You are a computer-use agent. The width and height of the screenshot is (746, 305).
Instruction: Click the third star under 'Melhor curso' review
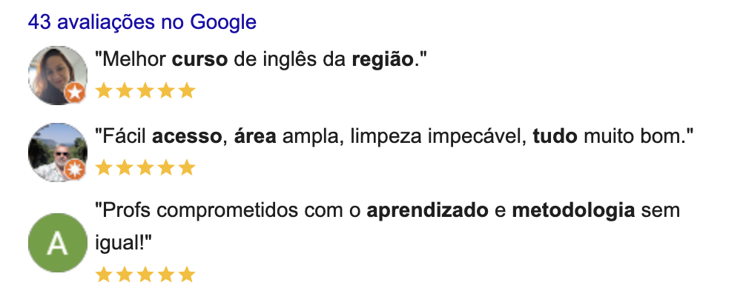pos(145,90)
